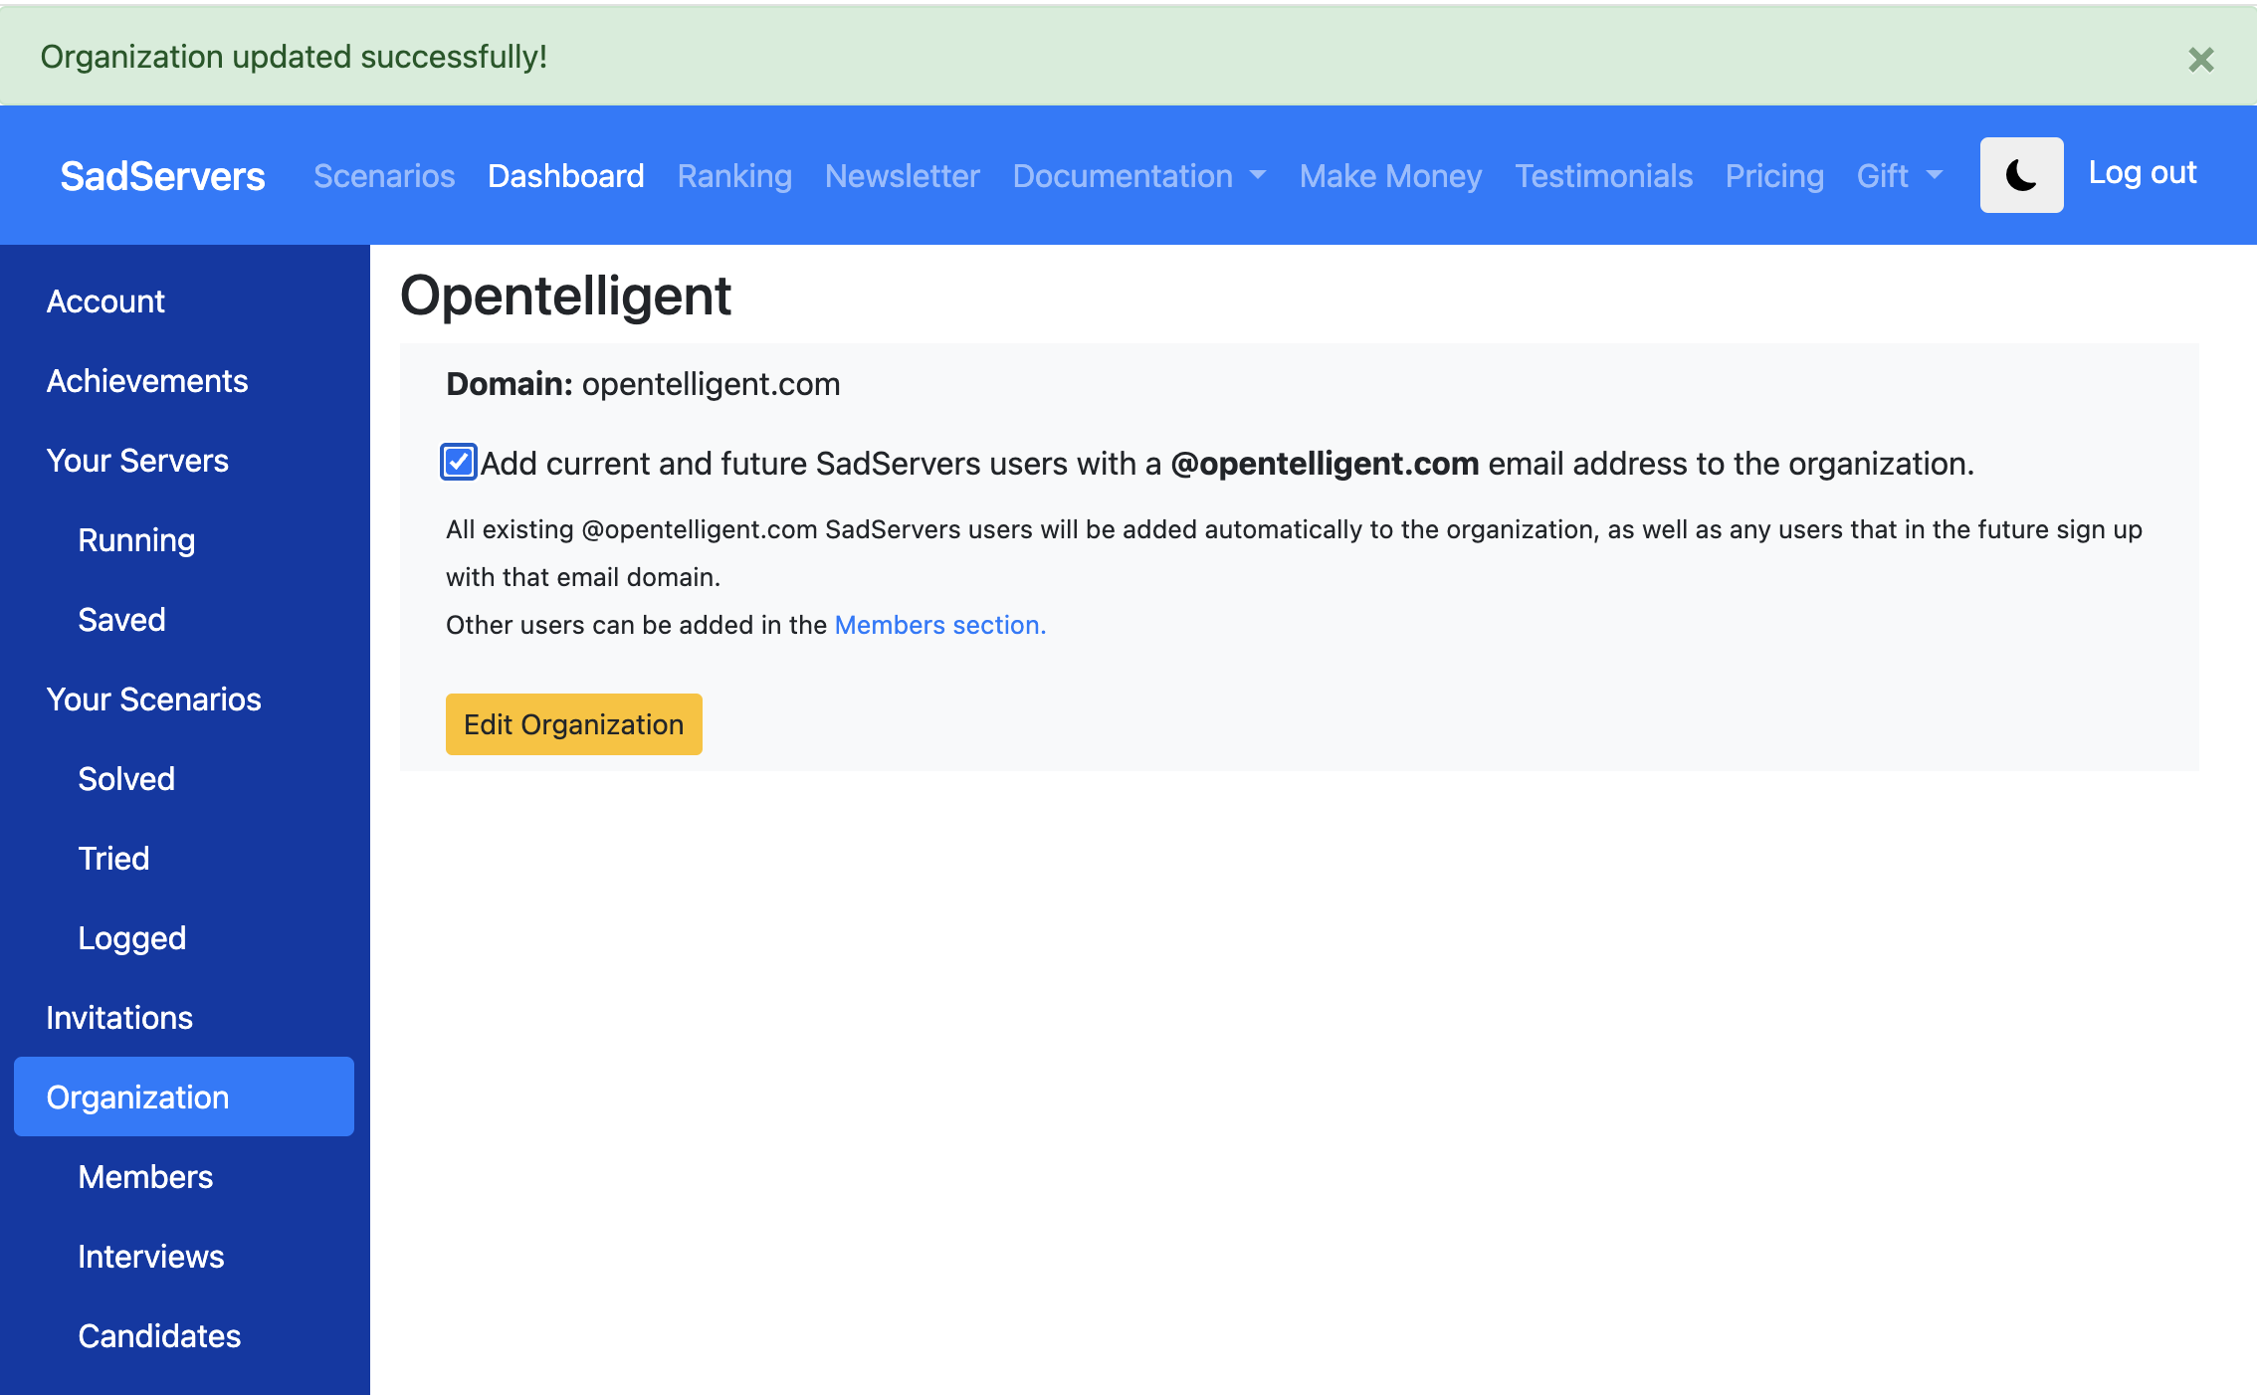2257x1395 pixels.
Task: Click the Edit Organization button
Action: (573, 723)
